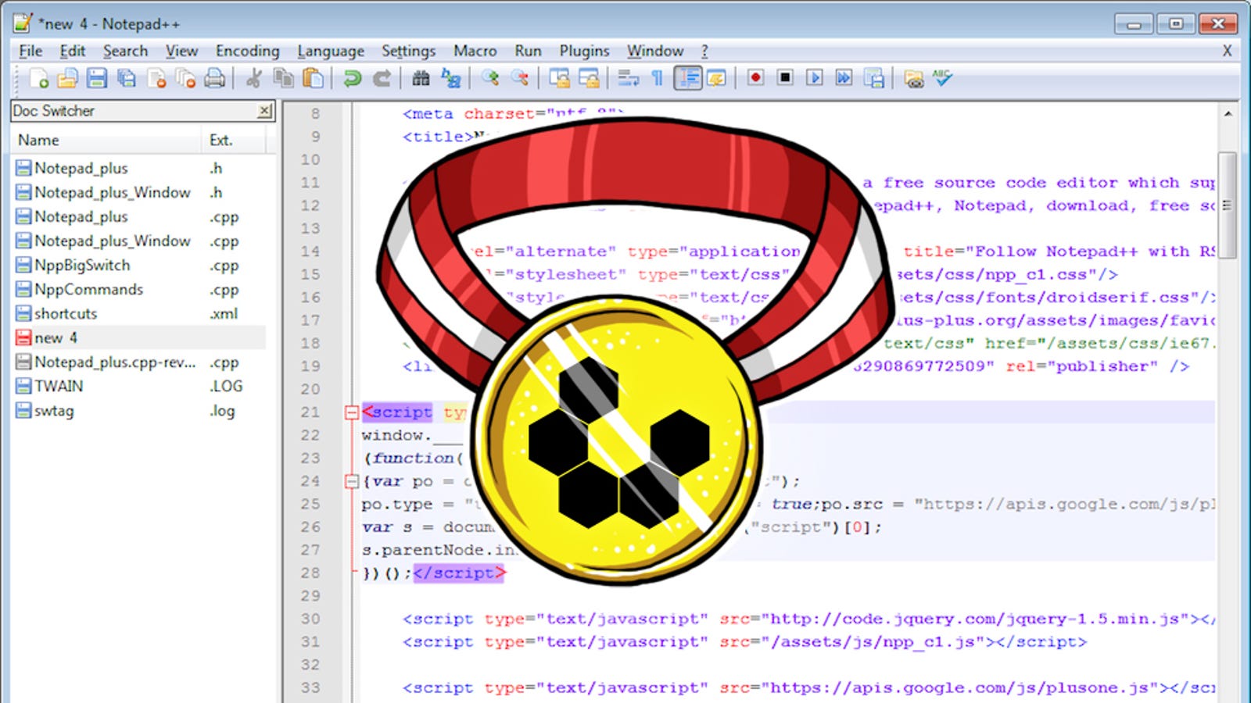Image resolution: width=1251 pixels, height=703 pixels.
Task: Open the Replace dialog icon
Action: (450, 78)
